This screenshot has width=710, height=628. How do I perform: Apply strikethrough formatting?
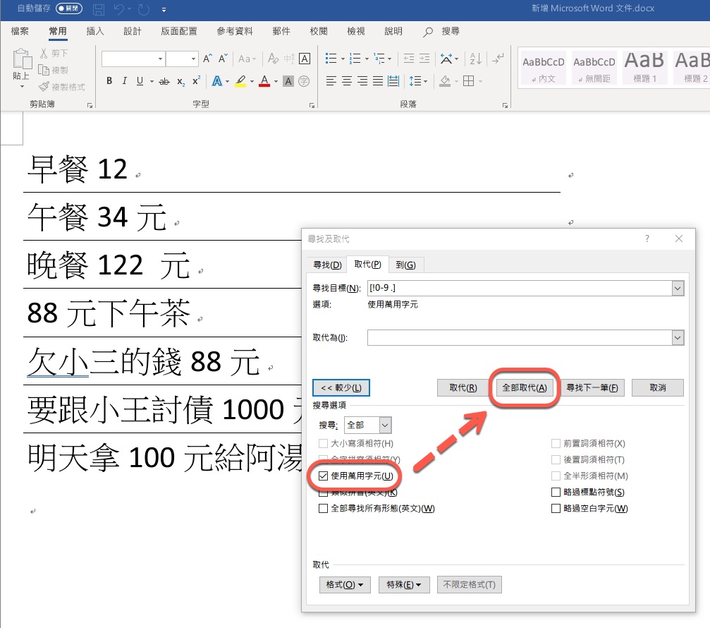tap(164, 81)
